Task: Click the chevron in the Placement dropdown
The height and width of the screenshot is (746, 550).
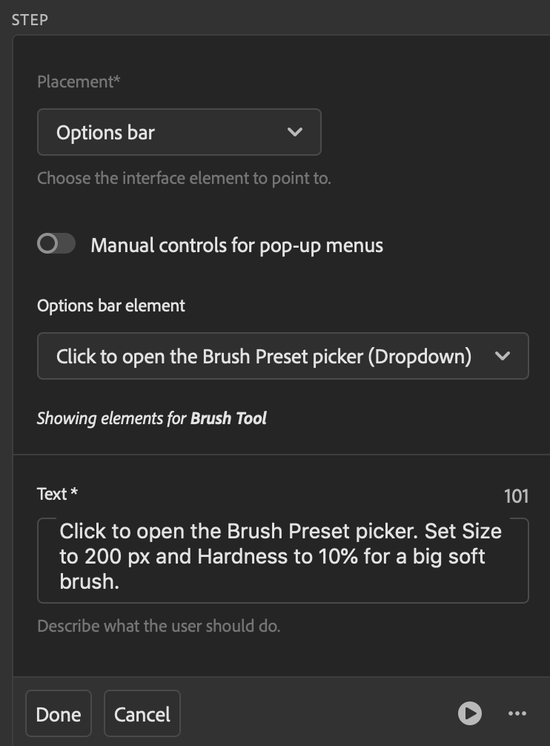Action: [x=294, y=133]
